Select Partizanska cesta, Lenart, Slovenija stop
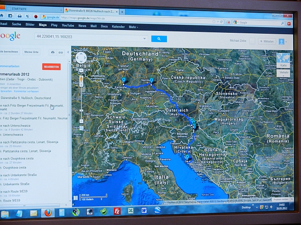Viewport: 301px width, 225px height. pyautogui.click(x=27, y=151)
